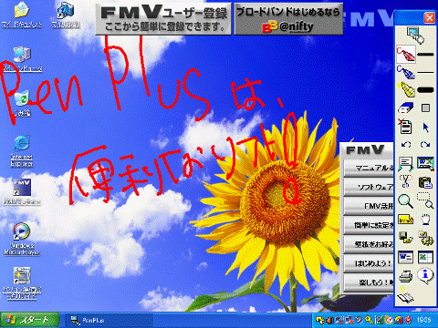
Task: Click the @nifty broadband banner
Action: coord(288,19)
